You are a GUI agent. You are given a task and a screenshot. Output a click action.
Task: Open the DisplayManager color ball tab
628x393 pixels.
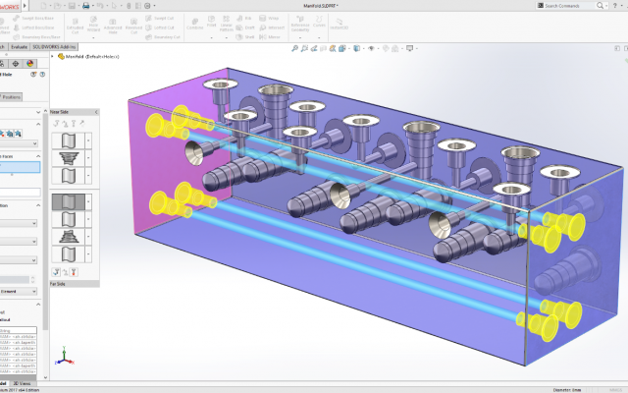[x=29, y=64]
